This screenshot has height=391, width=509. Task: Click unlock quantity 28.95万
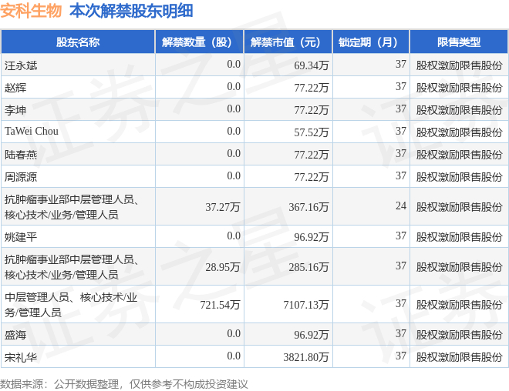(x=223, y=267)
